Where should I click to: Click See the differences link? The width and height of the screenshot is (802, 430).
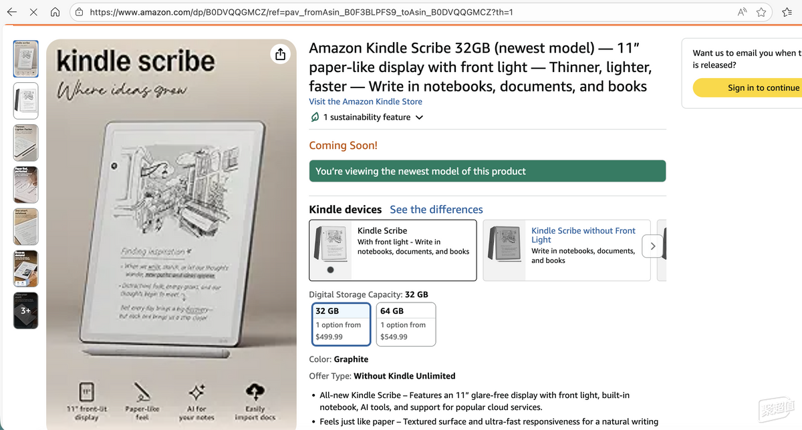[436, 210]
